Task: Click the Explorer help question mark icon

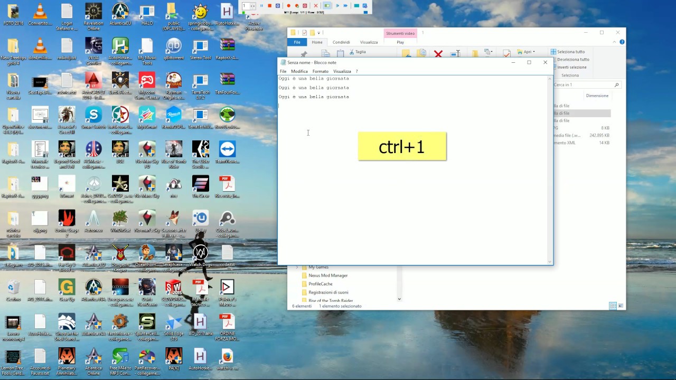Action: (622, 42)
